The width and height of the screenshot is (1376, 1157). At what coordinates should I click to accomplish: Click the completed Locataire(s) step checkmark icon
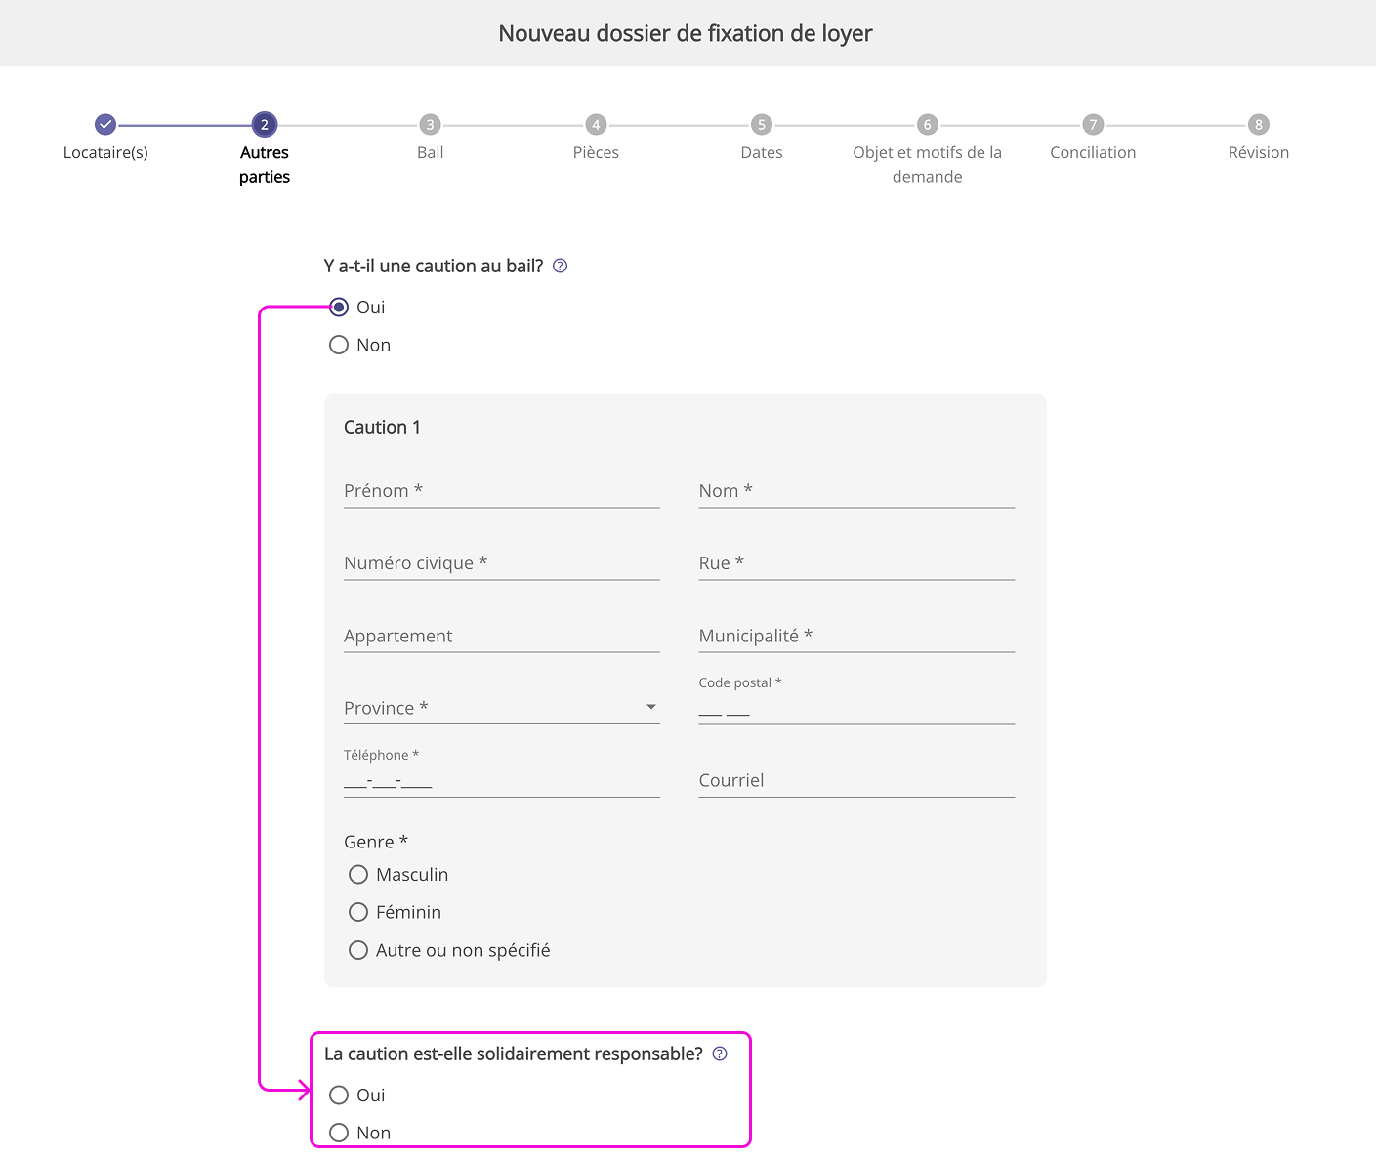pos(105,125)
